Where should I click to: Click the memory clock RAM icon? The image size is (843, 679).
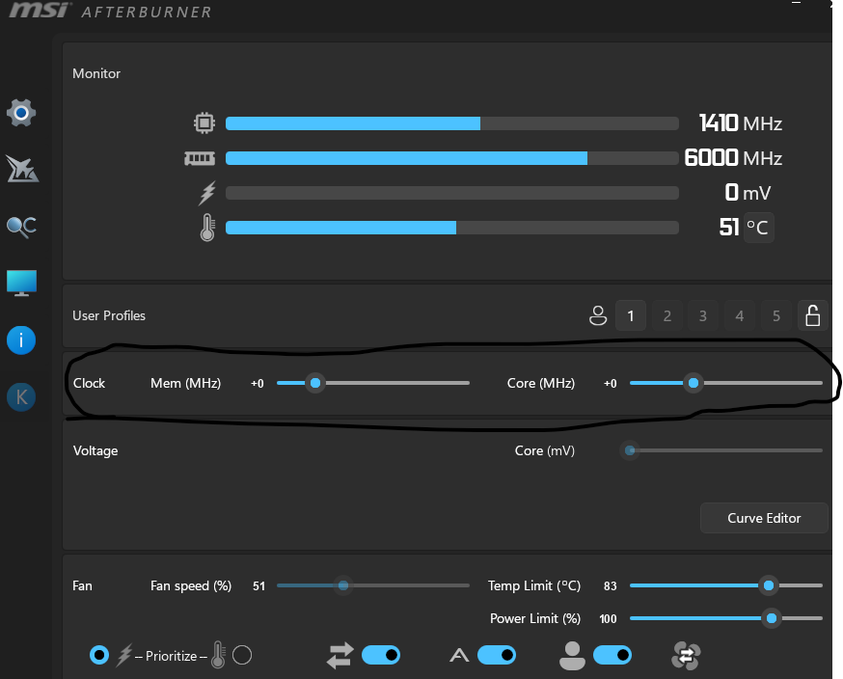(200, 158)
